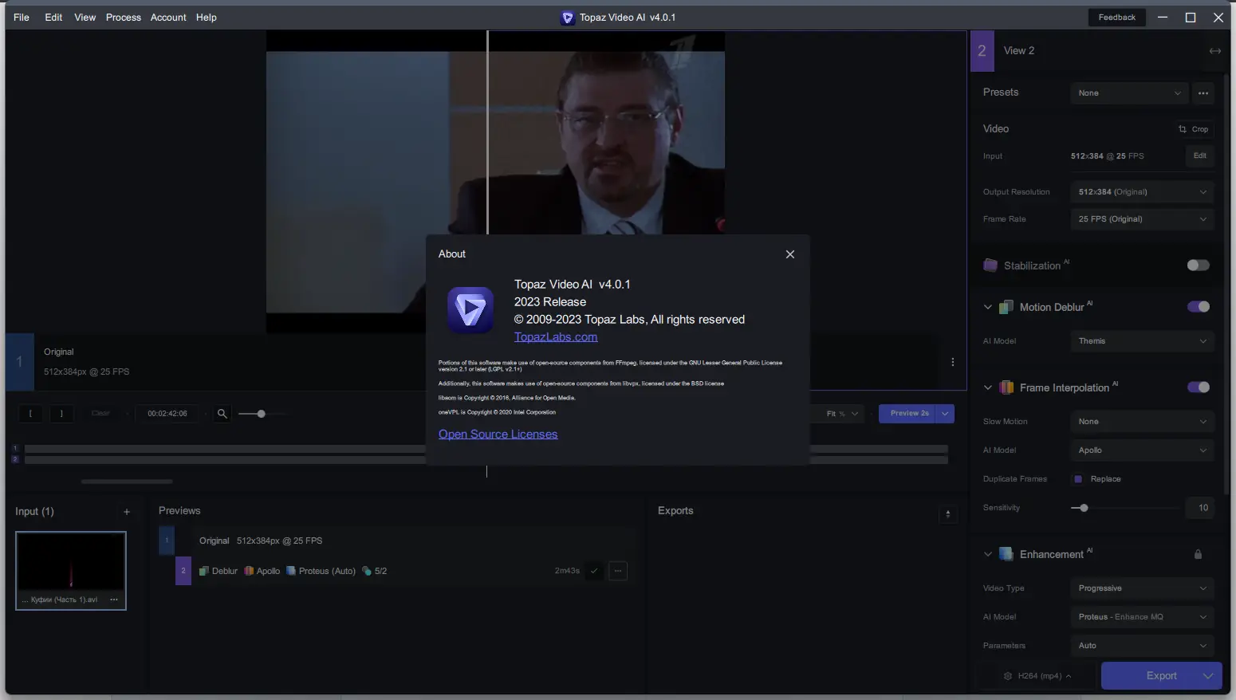Click the timecode field 00:02:42:06
The height and width of the screenshot is (700, 1236).
[x=167, y=414]
